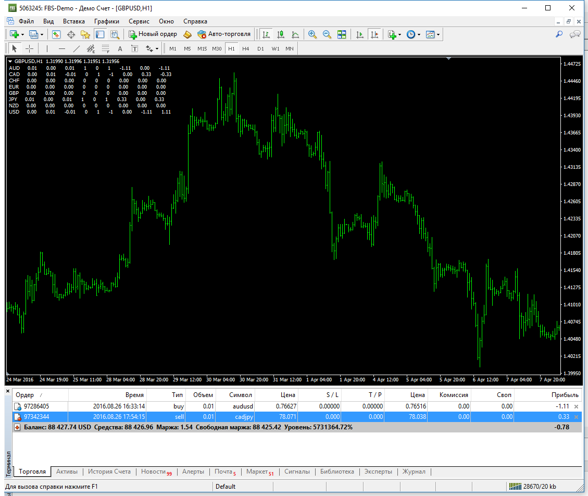
Task: Tile windows with the grid icon
Action: [x=342, y=34]
